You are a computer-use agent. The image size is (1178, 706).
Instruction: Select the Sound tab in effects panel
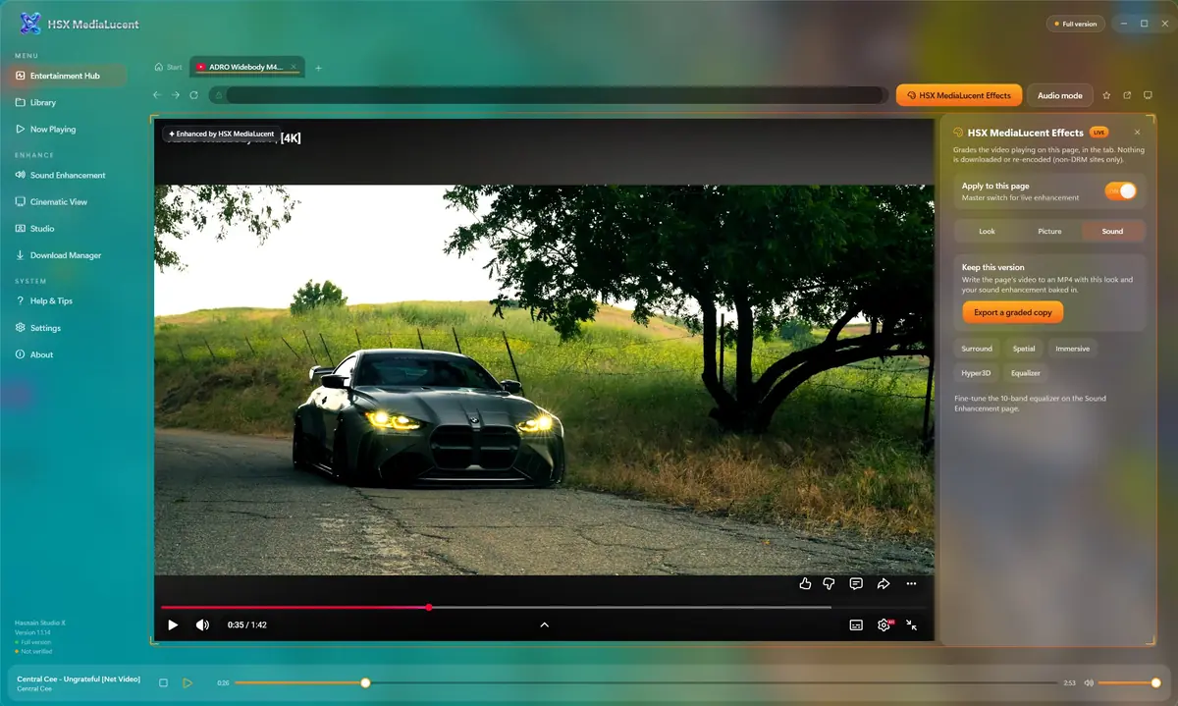point(1112,231)
